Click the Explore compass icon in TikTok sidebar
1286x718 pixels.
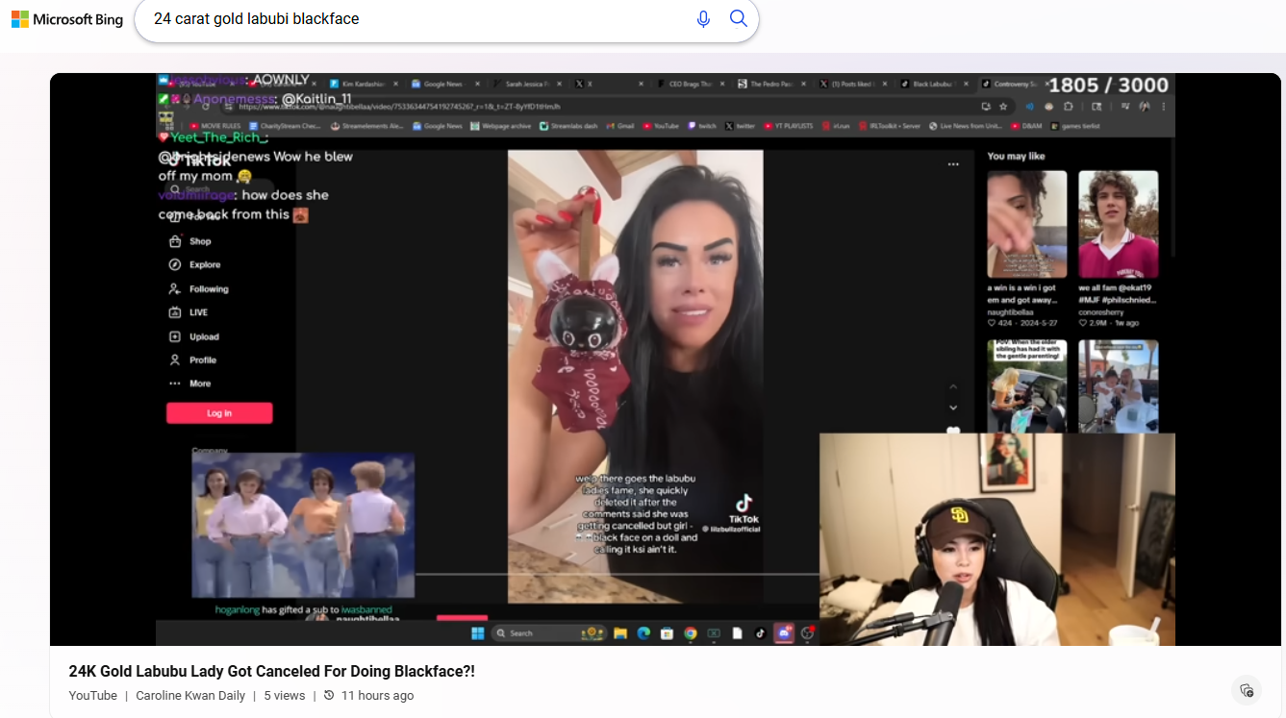coord(175,264)
